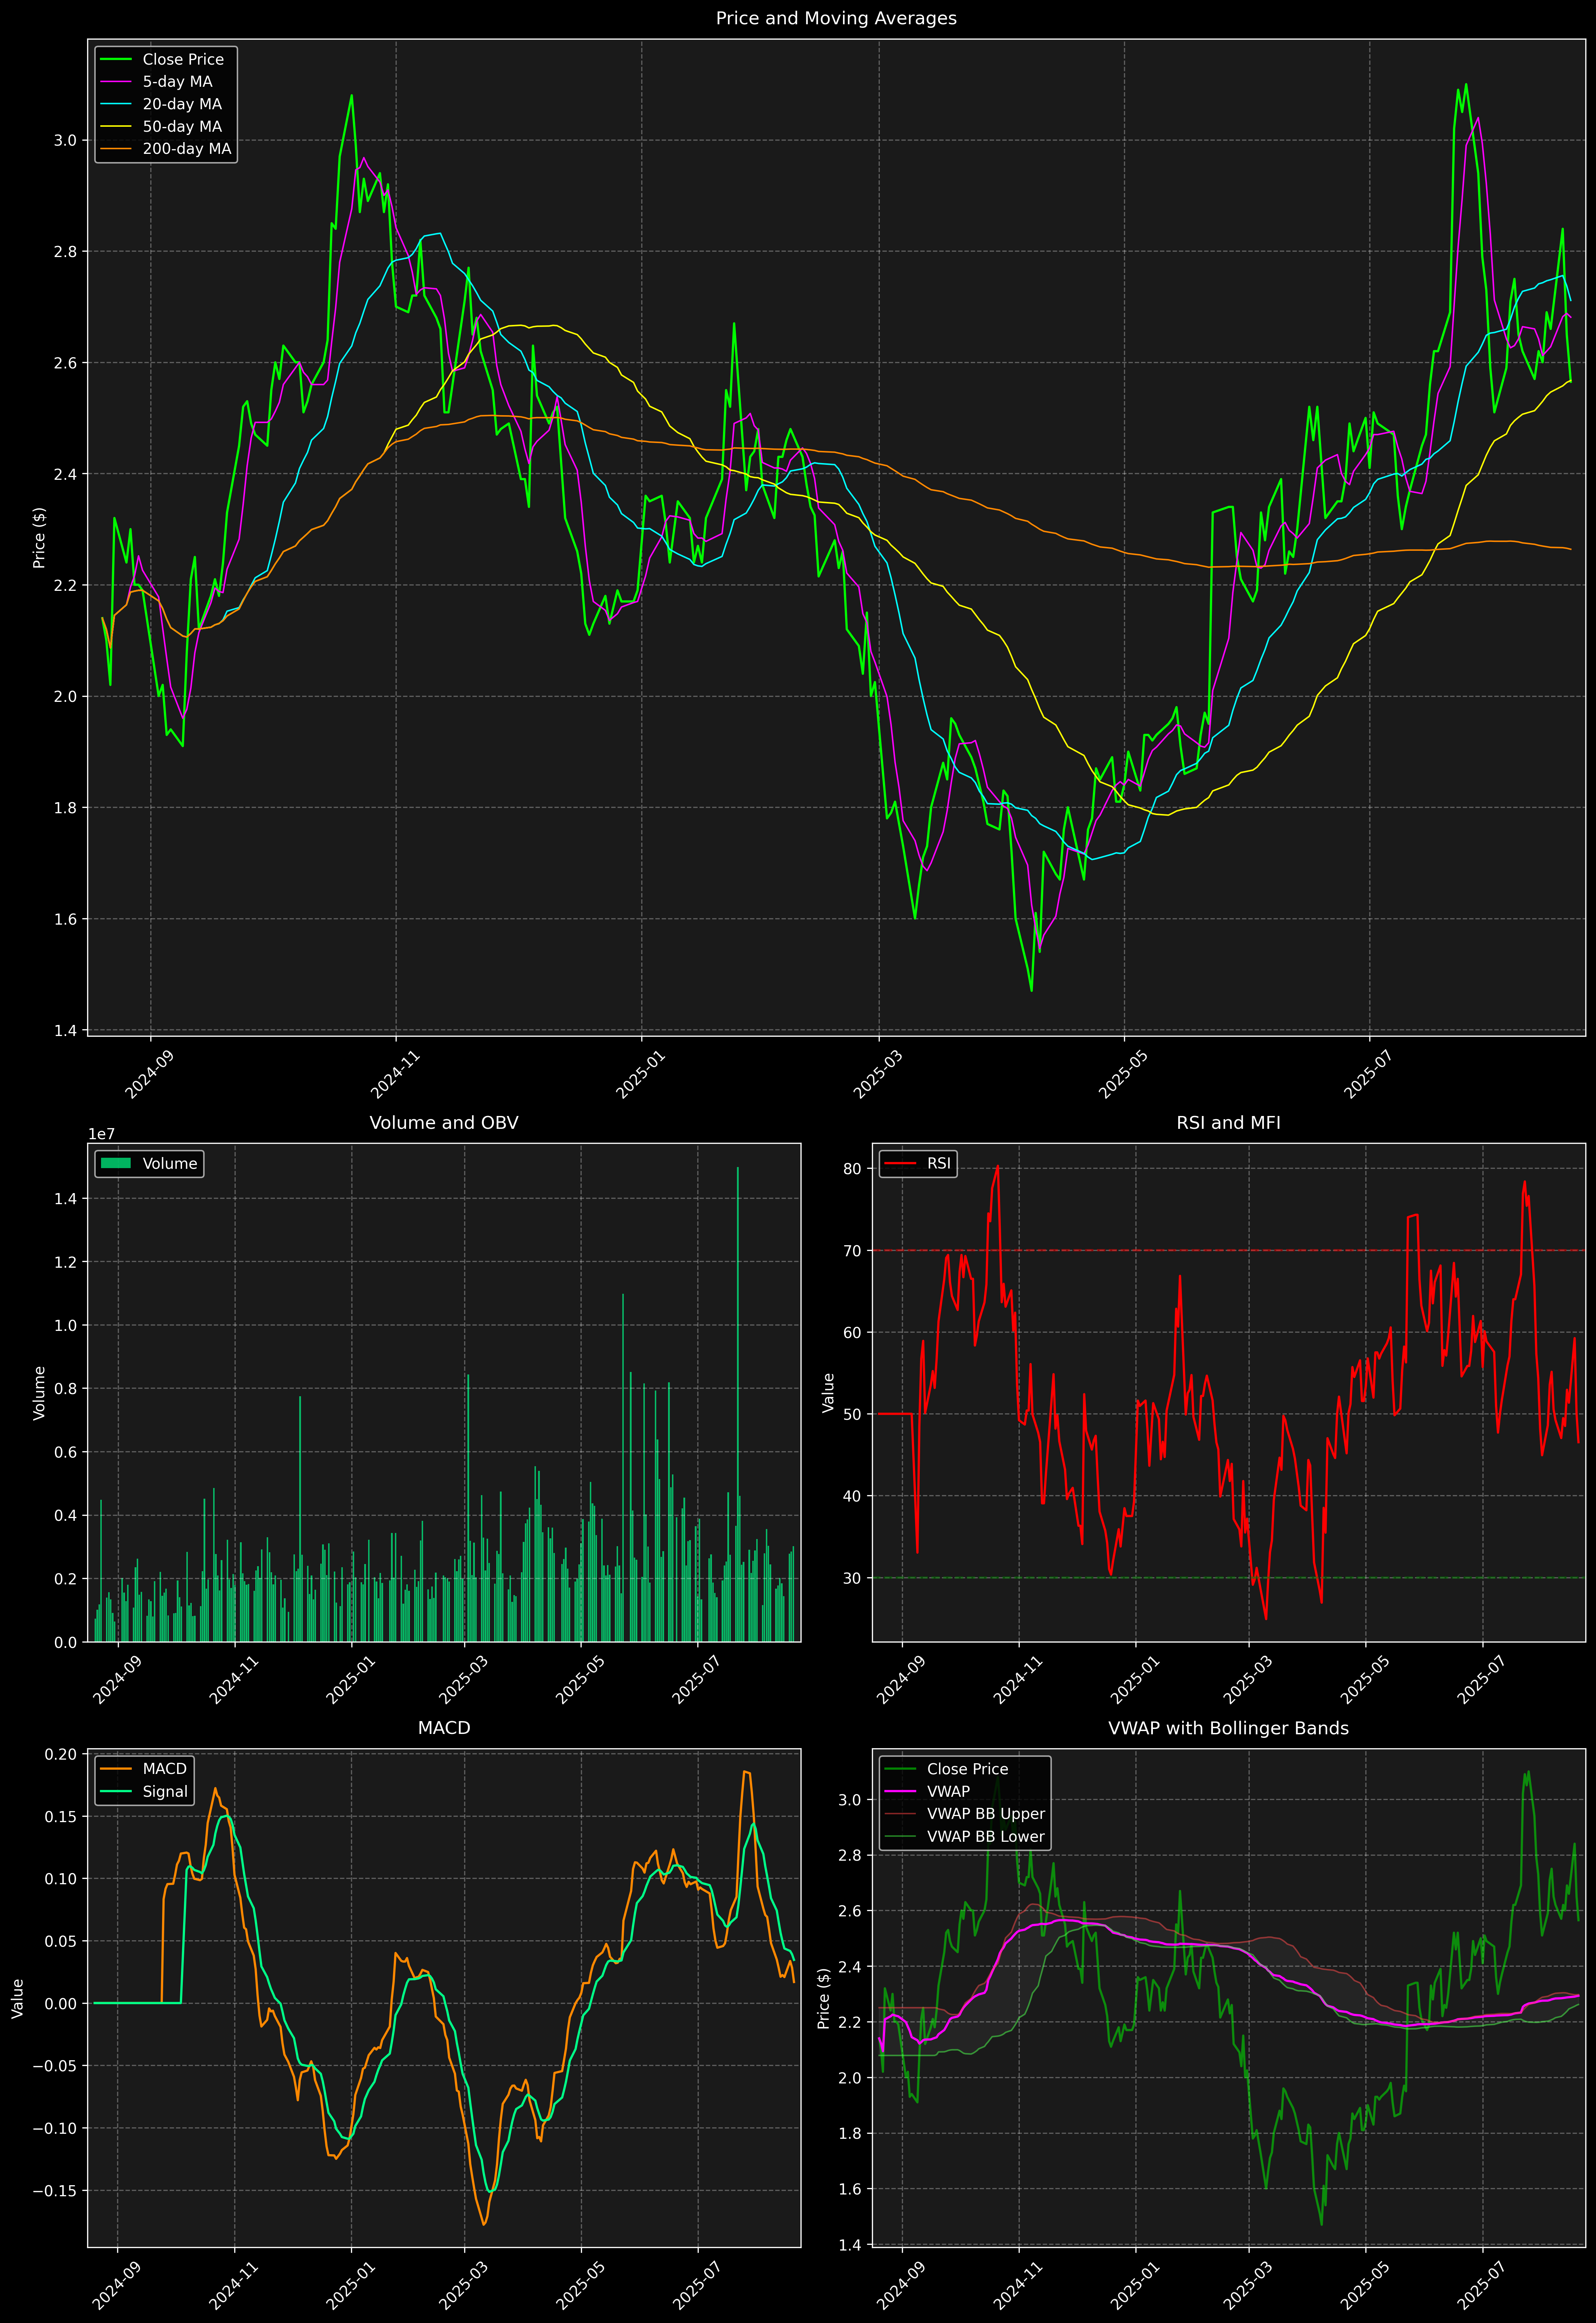Image resolution: width=1596 pixels, height=2323 pixels.
Task: Click the VWAP legend entry
Action: (948, 1791)
